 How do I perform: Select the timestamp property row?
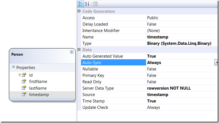coord(43,95)
